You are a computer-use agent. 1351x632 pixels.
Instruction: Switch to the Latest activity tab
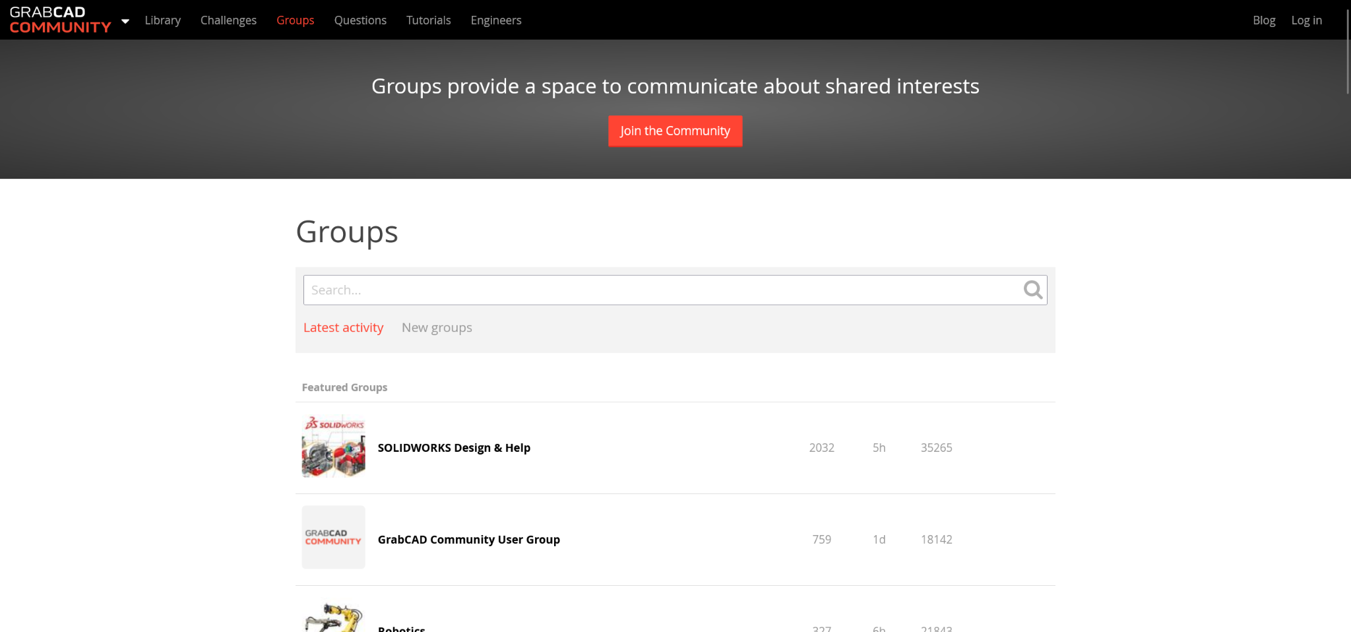click(x=343, y=327)
